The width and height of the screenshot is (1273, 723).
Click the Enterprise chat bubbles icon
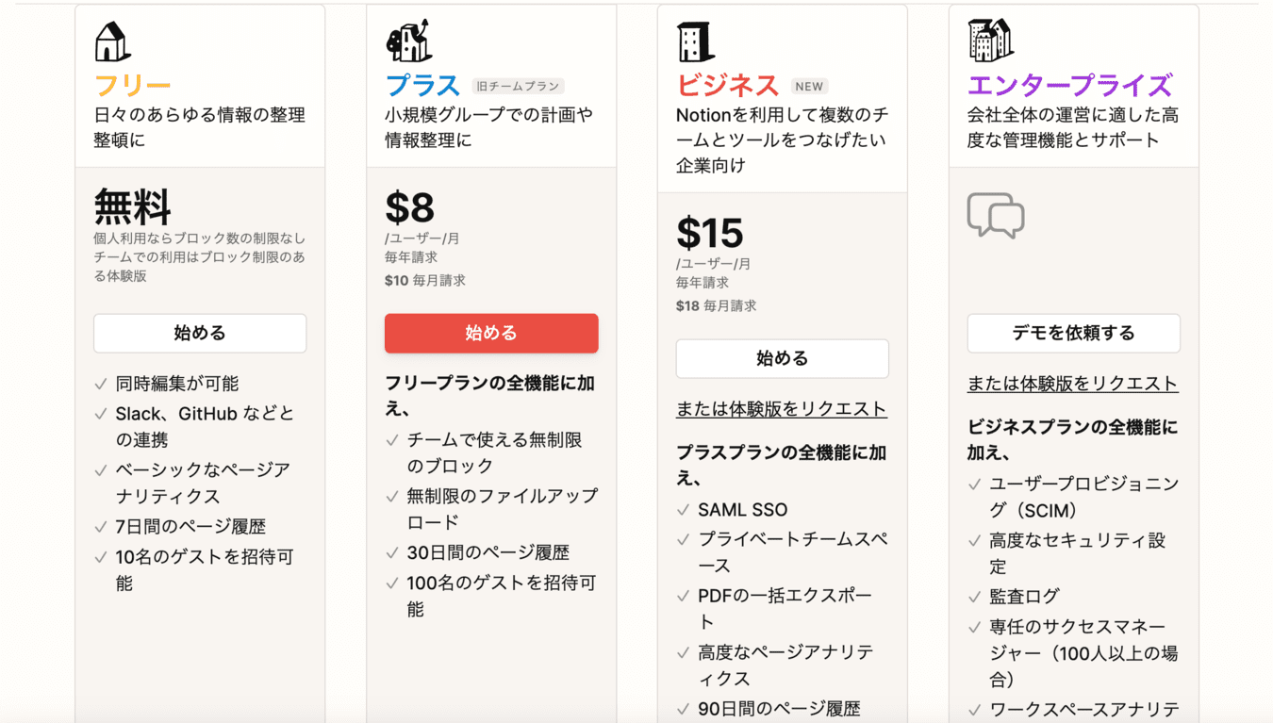coord(996,216)
